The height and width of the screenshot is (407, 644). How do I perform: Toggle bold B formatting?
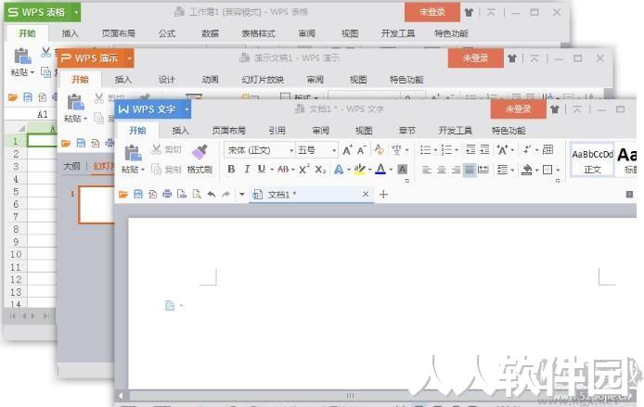pos(231,169)
